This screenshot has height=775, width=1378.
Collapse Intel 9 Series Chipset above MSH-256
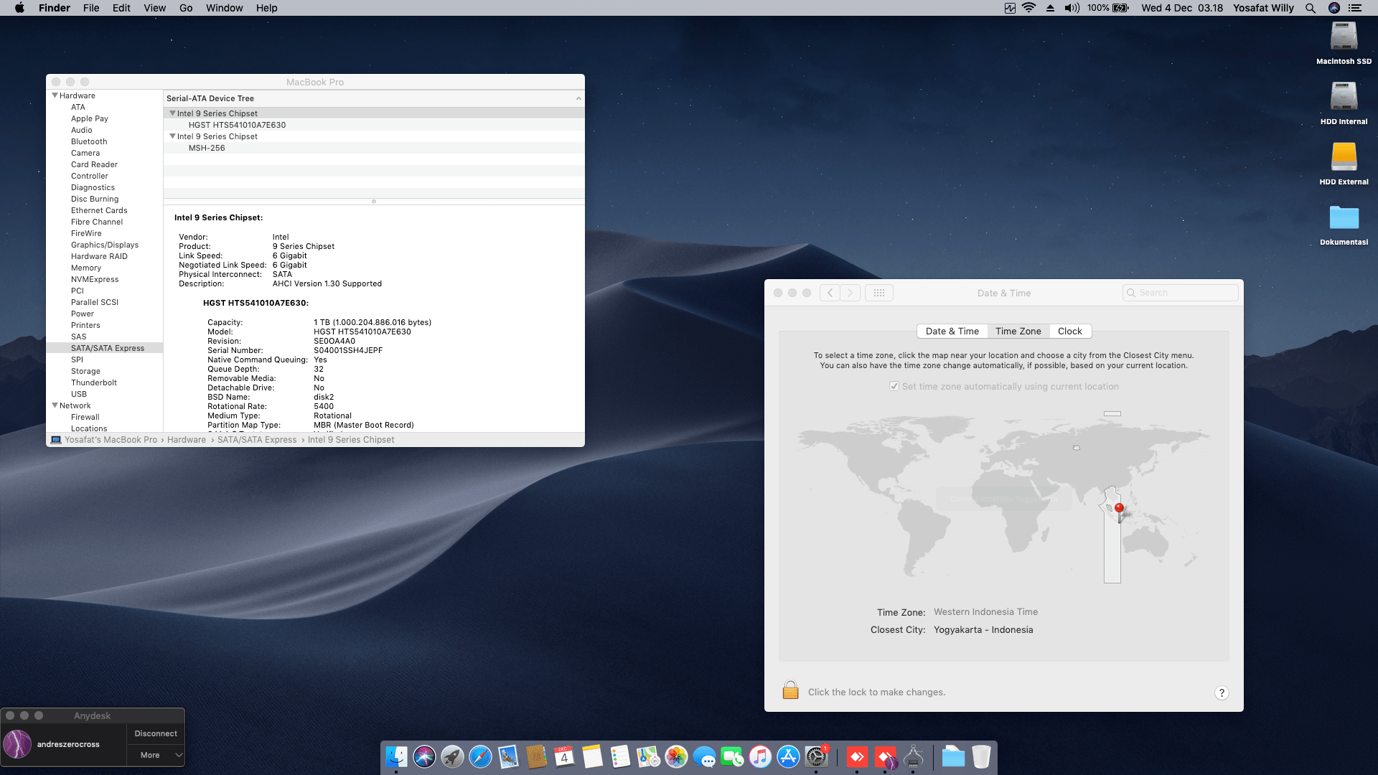[x=172, y=136]
